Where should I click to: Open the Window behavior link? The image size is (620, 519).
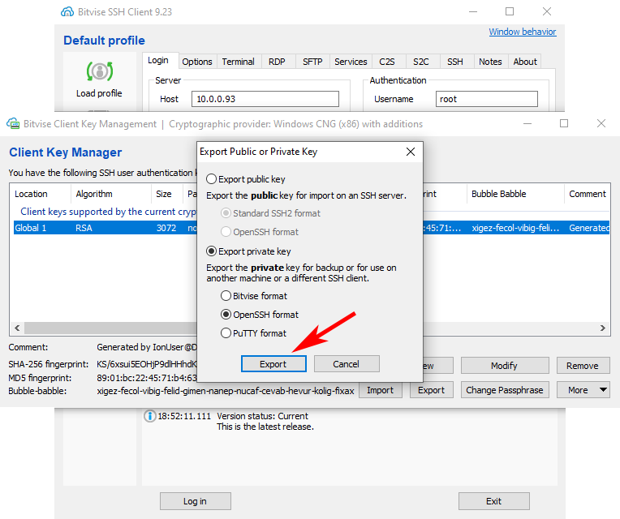coord(523,32)
